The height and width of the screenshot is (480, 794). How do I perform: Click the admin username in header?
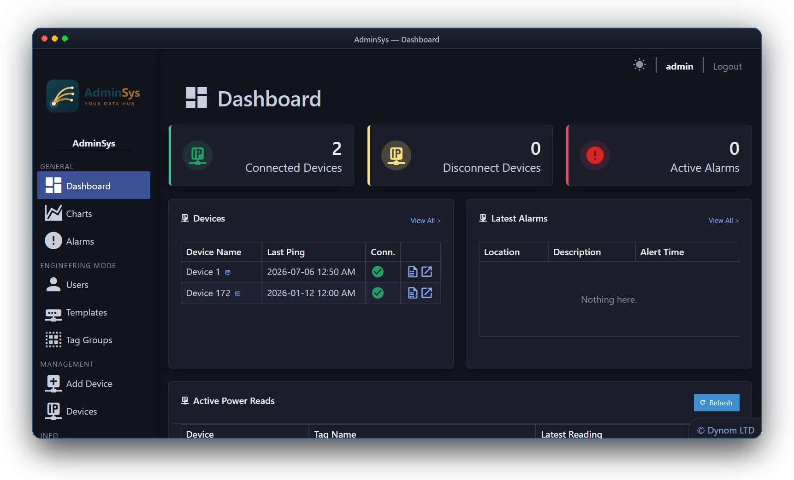679,66
